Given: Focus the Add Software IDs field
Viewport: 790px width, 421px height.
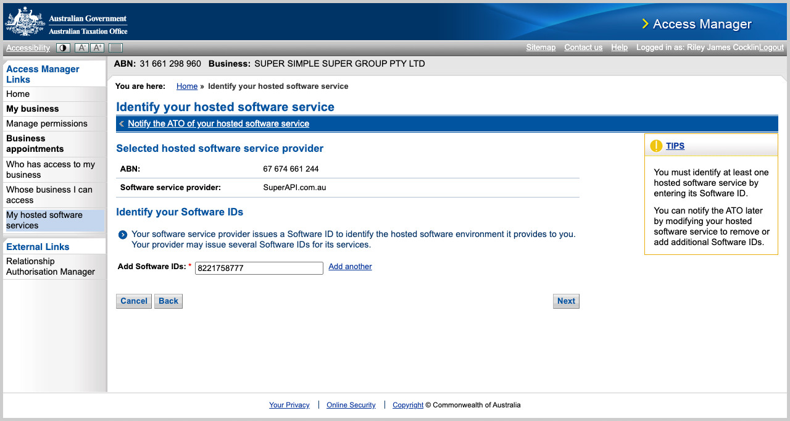Looking at the screenshot, I should 259,268.
